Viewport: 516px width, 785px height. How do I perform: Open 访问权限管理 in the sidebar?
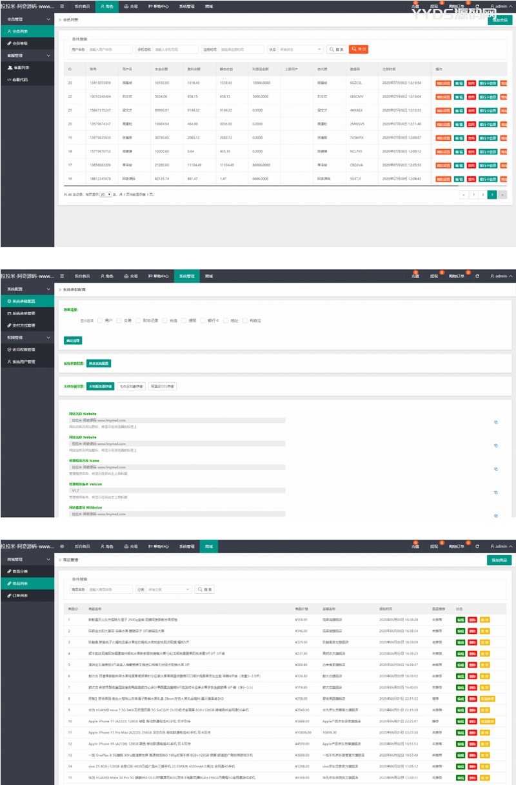[23, 349]
